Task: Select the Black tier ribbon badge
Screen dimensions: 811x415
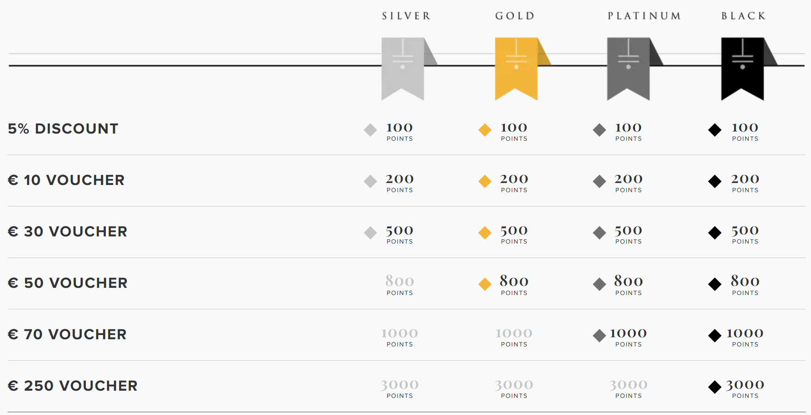Action: coord(742,69)
